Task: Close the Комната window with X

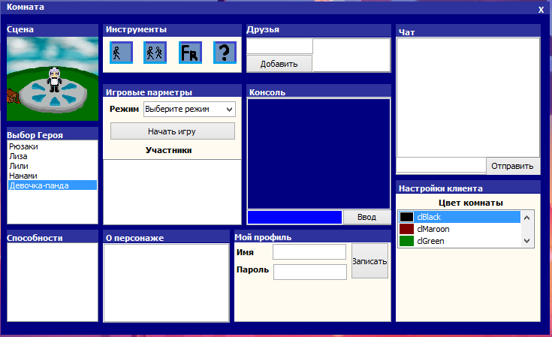Action: point(541,10)
